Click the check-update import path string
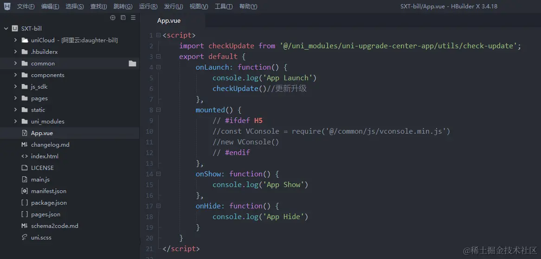The width and height of the screenshot is (541, 259). pos(398,46)
